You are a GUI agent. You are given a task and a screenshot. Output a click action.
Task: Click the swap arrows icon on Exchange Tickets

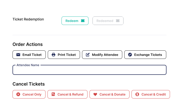tap(130, 55)
